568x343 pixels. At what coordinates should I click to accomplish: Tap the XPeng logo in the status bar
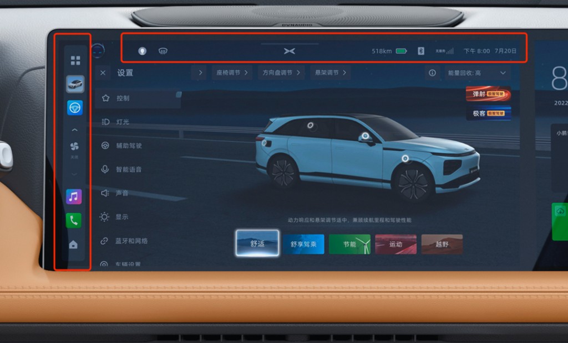pyautogui.click(x=289, y=51)
